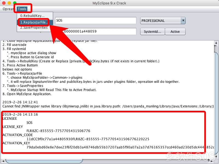219x164 pixels.
Task: Click the horizontal scrollbar thumb
Action: (x=44, y=161)
